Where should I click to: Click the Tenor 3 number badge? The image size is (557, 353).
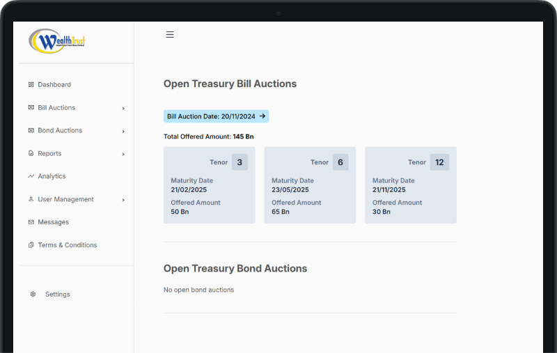coord(240,162)
